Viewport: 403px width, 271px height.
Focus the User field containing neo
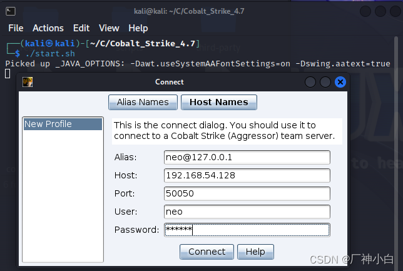(x=247, y=212)
